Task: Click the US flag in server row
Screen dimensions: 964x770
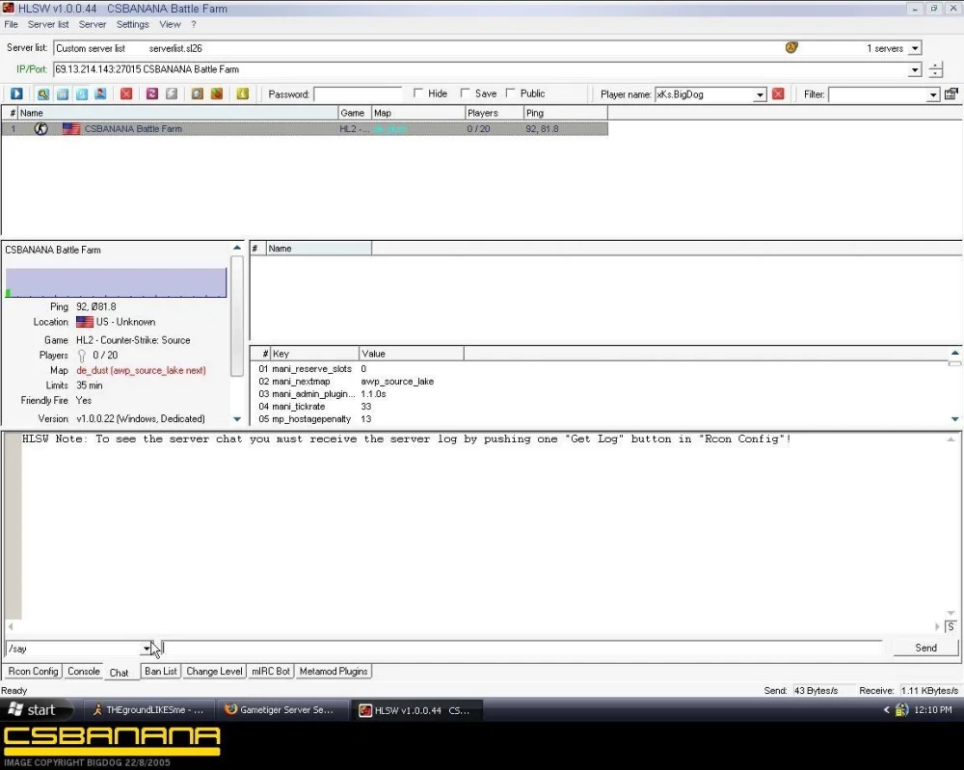Action: (x=71, y=128)
